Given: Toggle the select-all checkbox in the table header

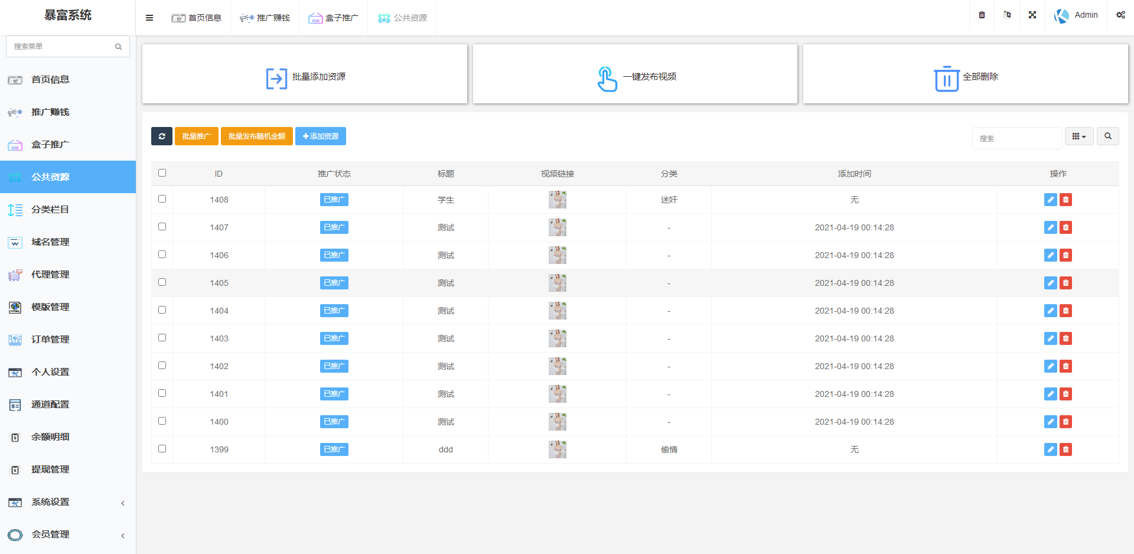Looking at the screenshot, I should [x=162, y=173].
